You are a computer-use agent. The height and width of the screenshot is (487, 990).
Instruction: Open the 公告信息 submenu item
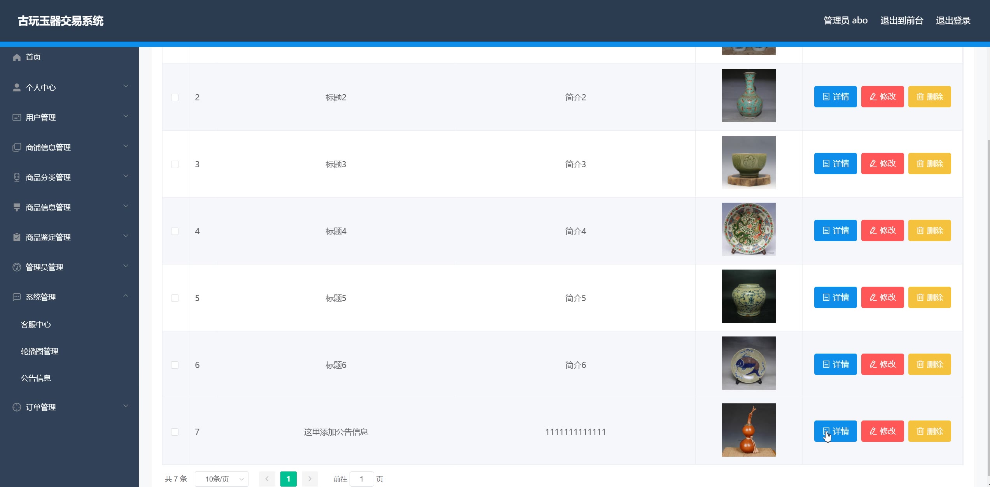click(x=36, y=378)
